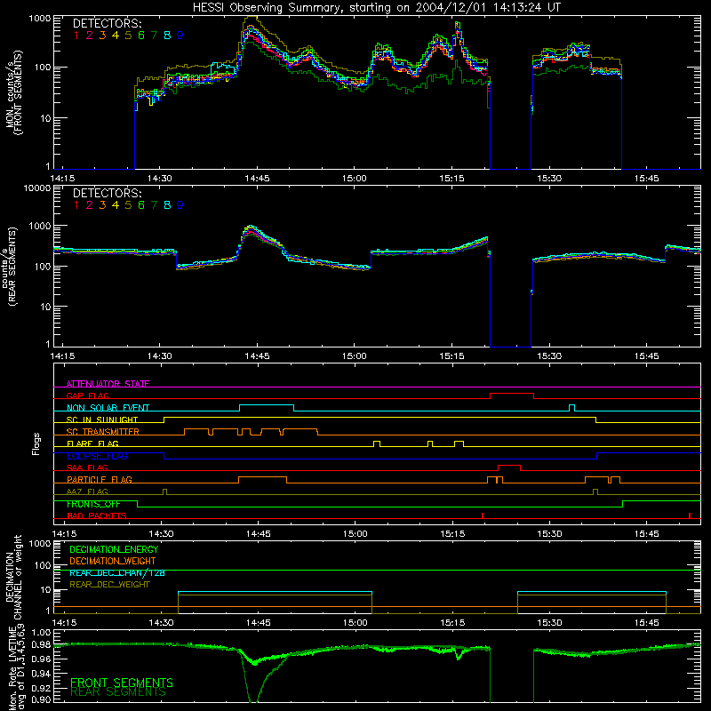The width and height of the screenshot is (711, 711).
Task: Click detector 1 in the front segments legend
Action: coord(76,36)
